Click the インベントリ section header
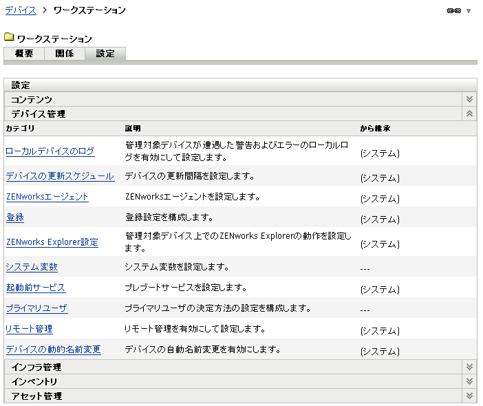Image resolution: width=483 pixels, height=406 pixels. click(233, 381)
